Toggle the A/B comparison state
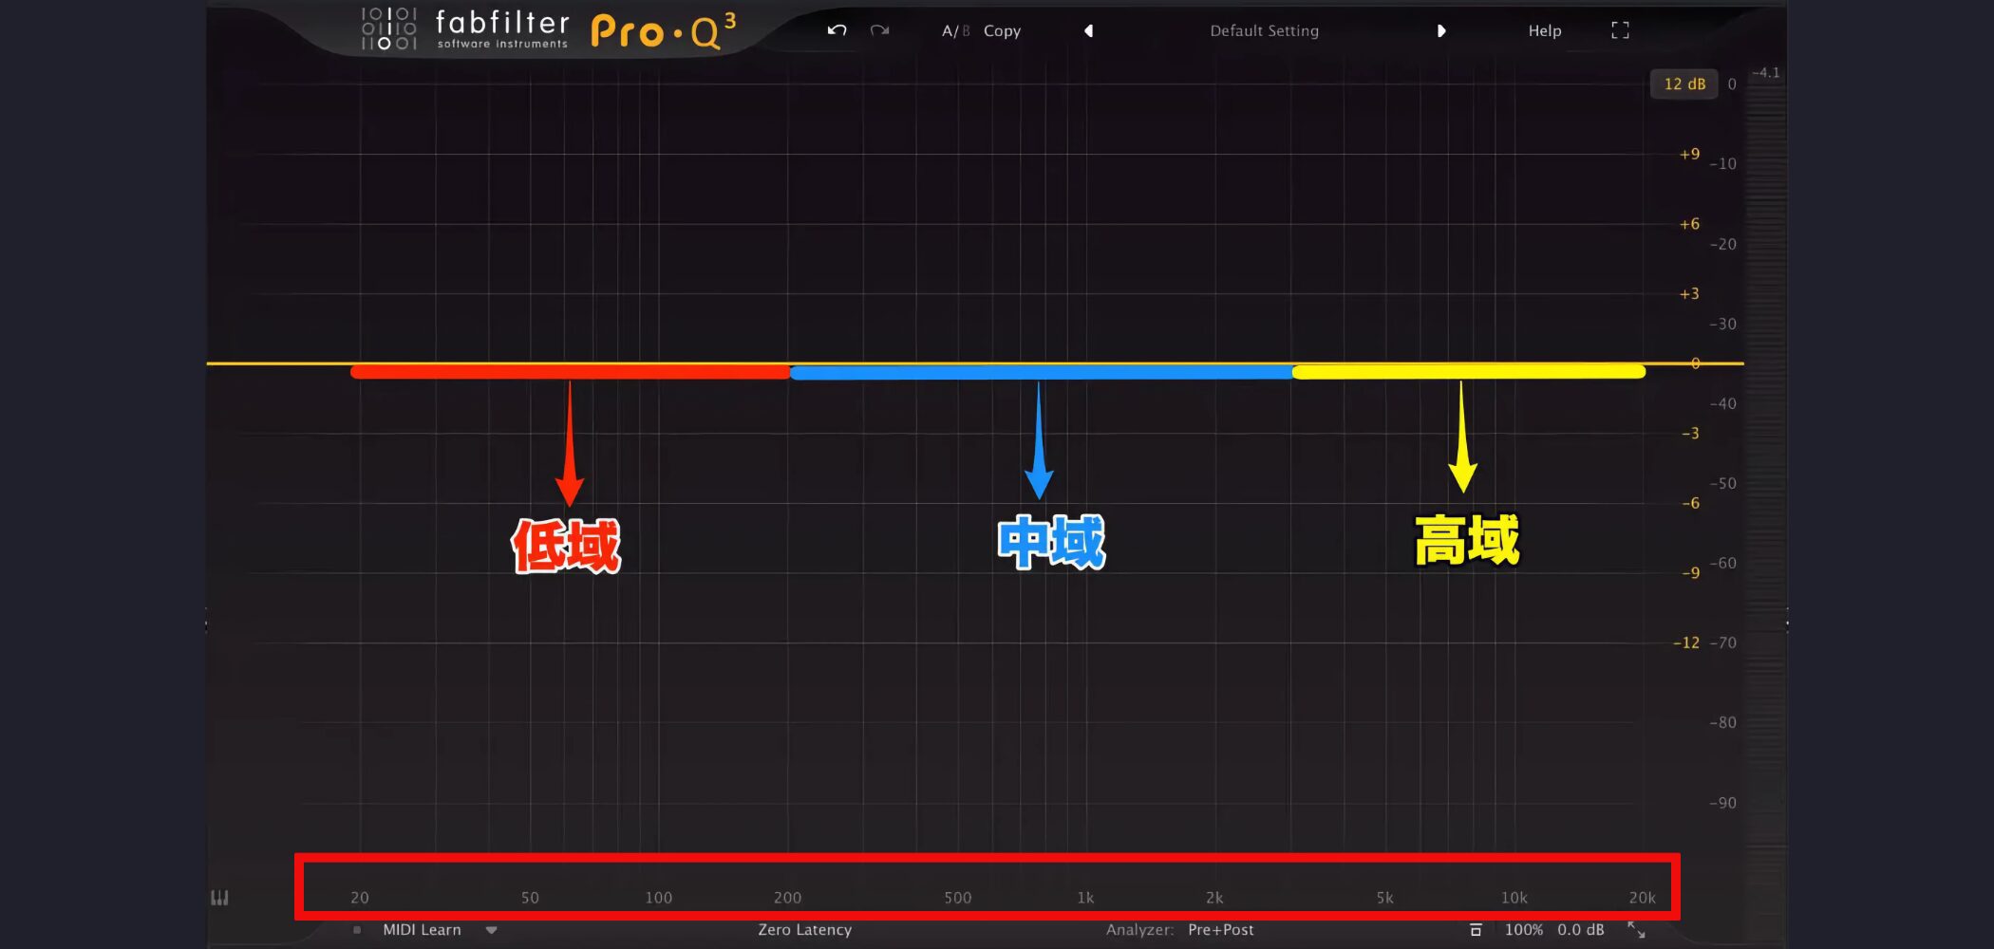The image size is (1994, 949). click(x=955, y=30)
